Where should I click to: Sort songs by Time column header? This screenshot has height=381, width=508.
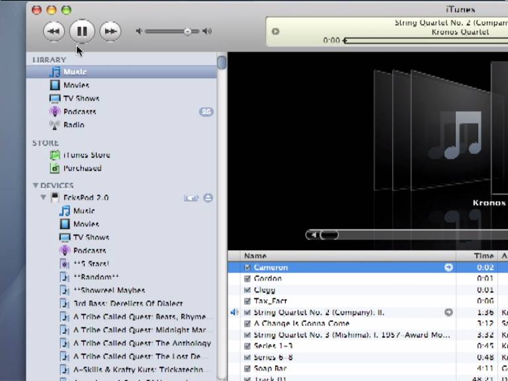pyautogui.click(x=477, y=256)
